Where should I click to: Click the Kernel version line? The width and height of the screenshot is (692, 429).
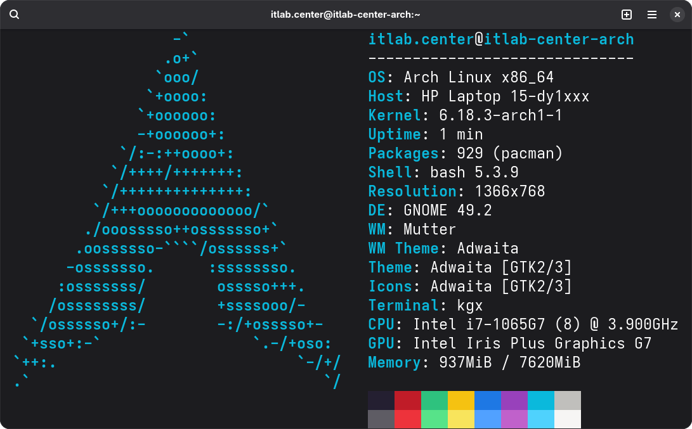pyautogui.click(x=465, y=115)
